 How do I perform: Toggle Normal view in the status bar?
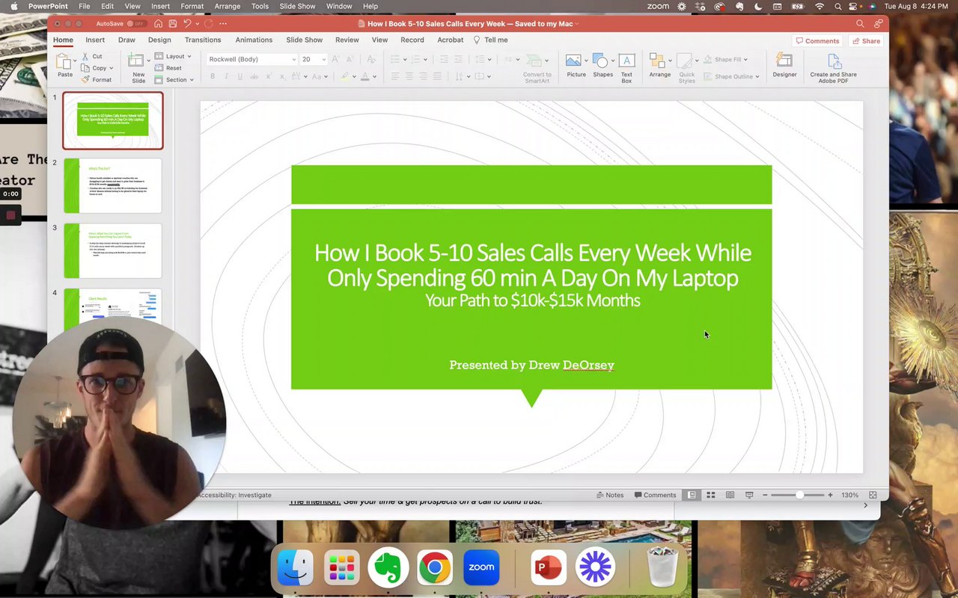pyautogui.click(x=692, y=495)
